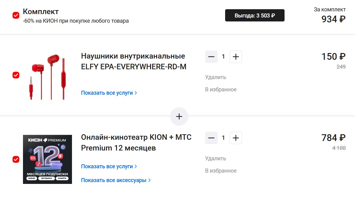Image resolution: width=355 pixels, height=198 pixels.
Task: Toggle the checkbox beside the ELFY headphones
Action: click(16, 75)
